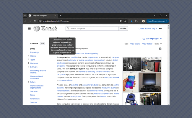The height and width of the screenshot is (118, 192).
Task: Follow the 'operating system' link
Action: click(x=95, y=72)
